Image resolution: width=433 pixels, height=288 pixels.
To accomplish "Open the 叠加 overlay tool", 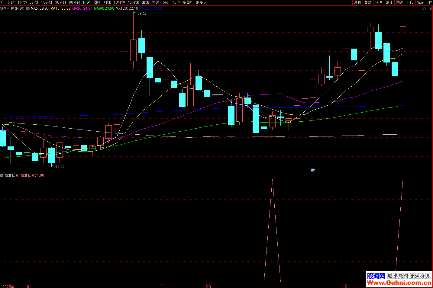I will pos(368,2).
